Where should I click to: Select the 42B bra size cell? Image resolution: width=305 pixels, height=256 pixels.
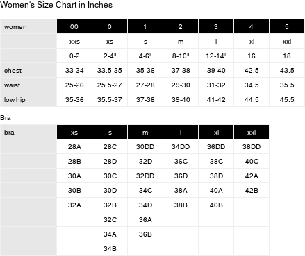(x=252, y=191)
